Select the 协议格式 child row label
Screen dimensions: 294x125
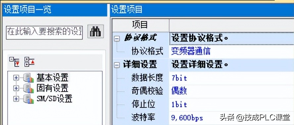point(147,51)
